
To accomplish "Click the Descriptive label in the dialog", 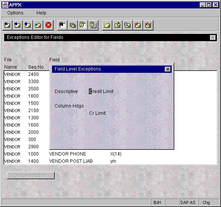I will [66, 91].
